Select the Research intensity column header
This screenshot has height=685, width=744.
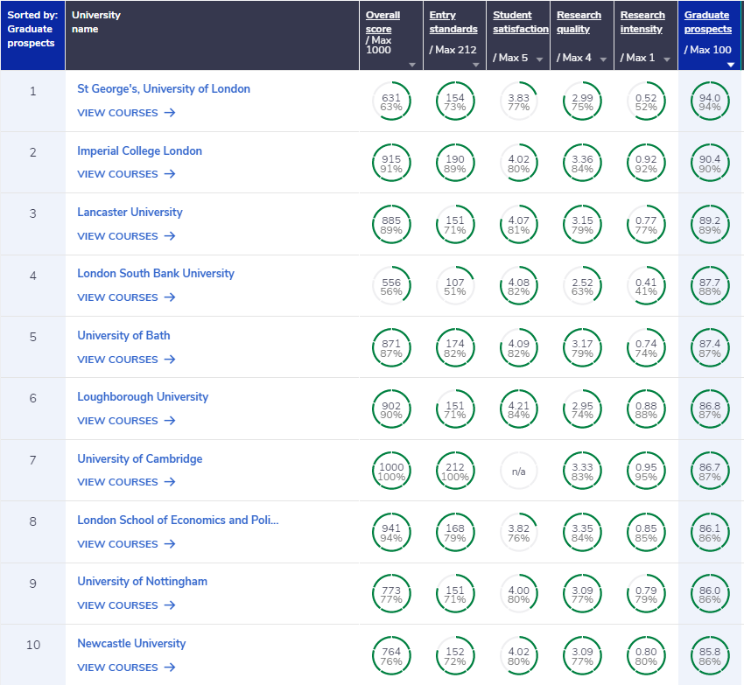(642, 22)
